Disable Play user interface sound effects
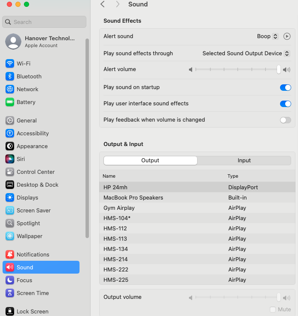The height and width of the screenshot is (316, 298). click(285, 104)
